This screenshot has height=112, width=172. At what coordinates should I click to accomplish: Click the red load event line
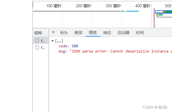[x=154, y=18]
